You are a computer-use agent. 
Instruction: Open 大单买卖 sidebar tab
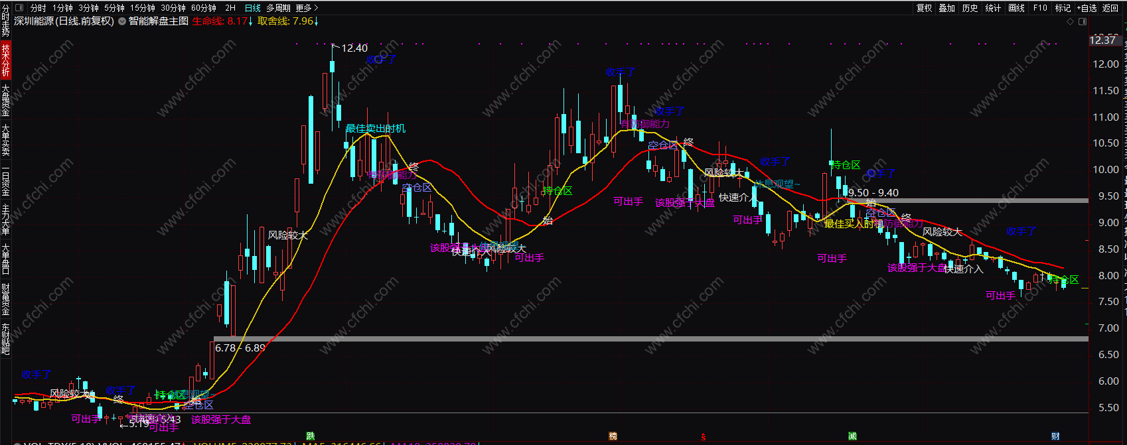(x=5, y=140)
